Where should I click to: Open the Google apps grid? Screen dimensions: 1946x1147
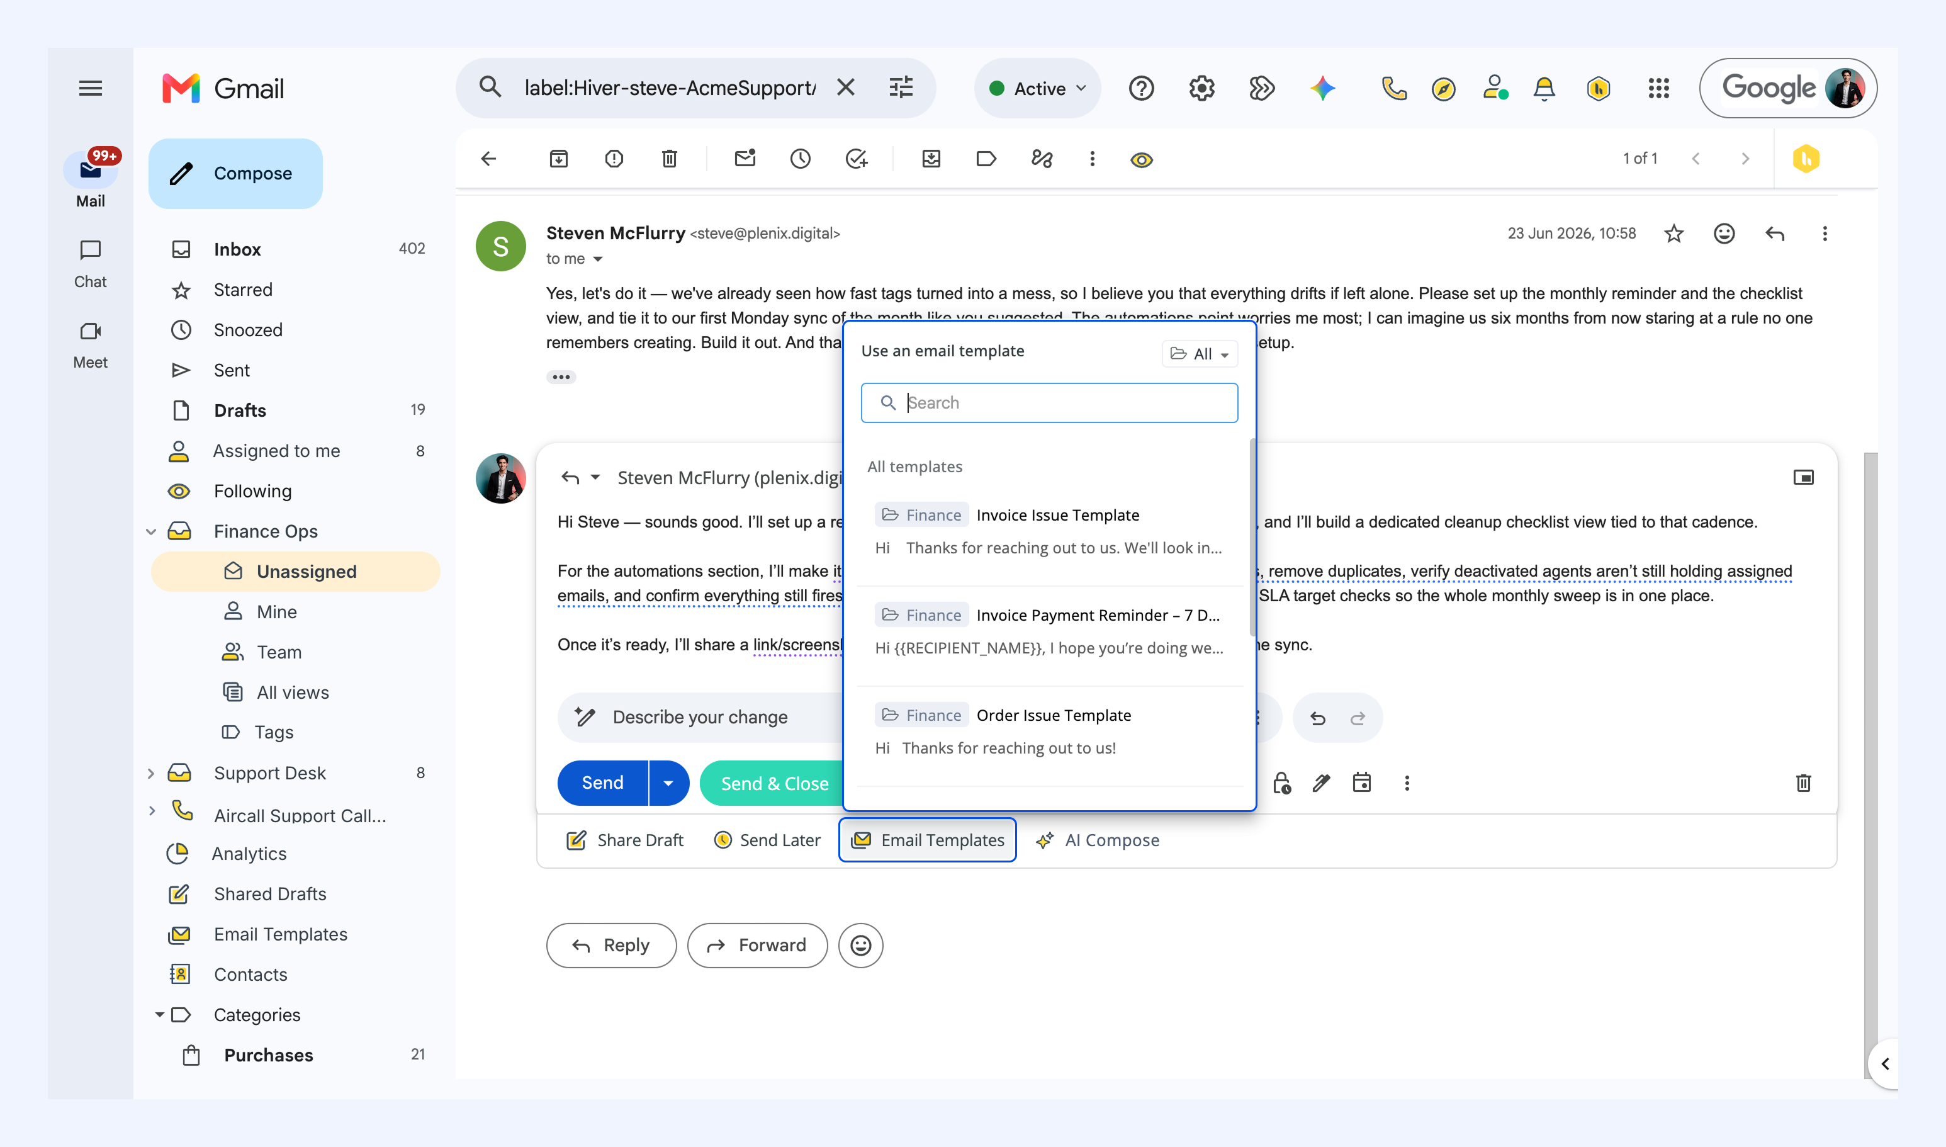1658,89
